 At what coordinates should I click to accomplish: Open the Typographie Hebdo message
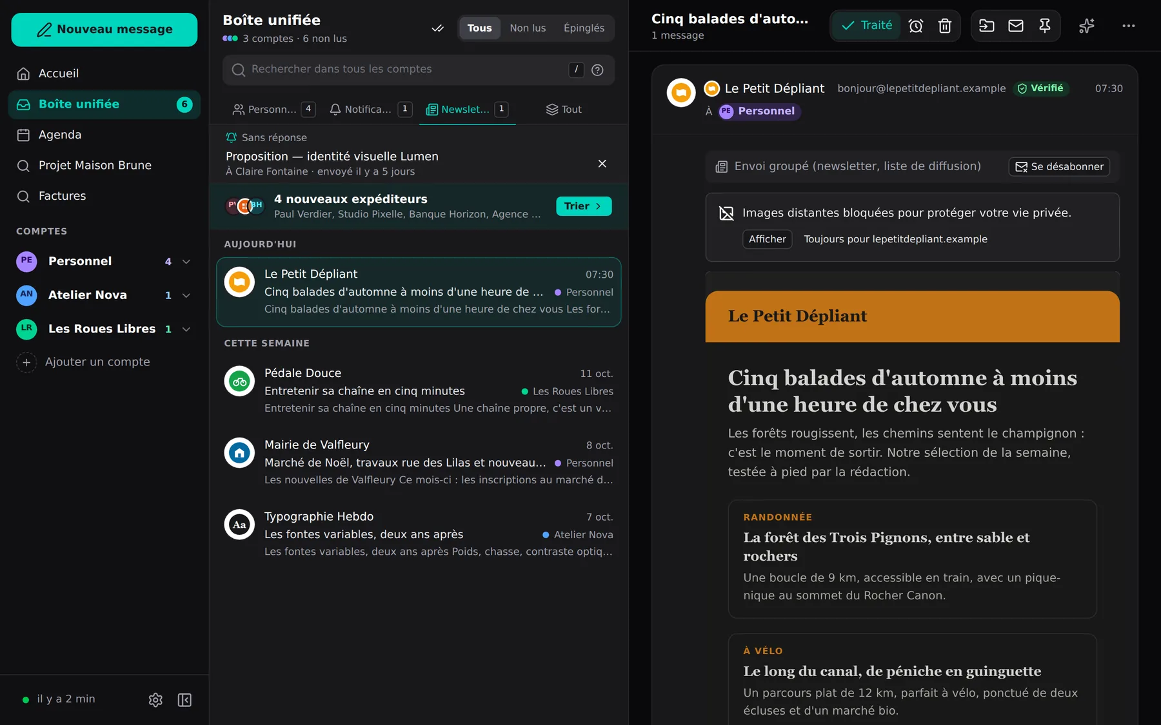point(419,534)
